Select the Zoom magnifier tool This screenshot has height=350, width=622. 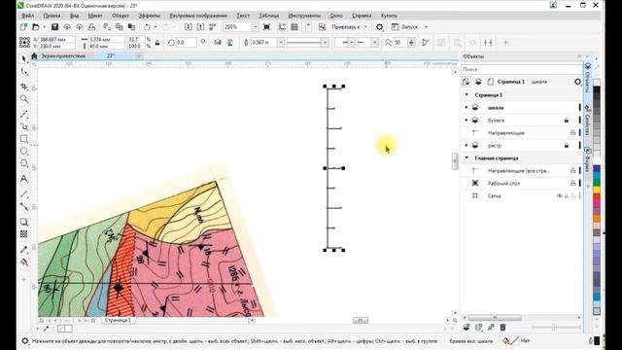point(24,99)
